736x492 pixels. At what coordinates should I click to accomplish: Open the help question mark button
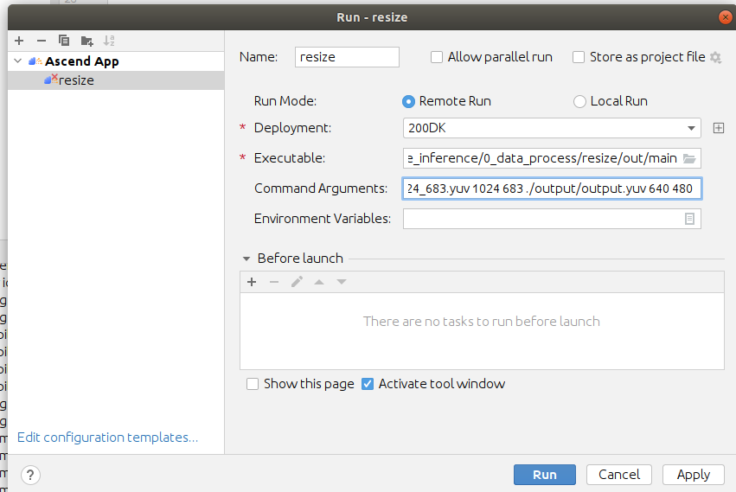point(30,475)
